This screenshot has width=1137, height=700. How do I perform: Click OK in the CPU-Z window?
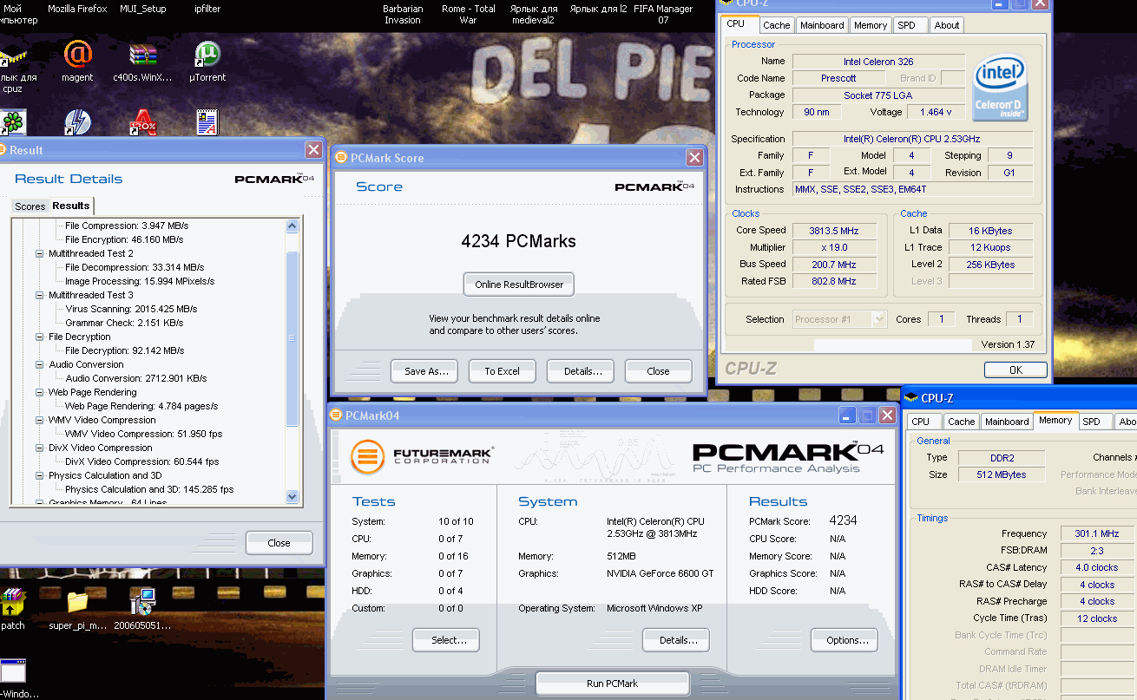(1015, 370)
